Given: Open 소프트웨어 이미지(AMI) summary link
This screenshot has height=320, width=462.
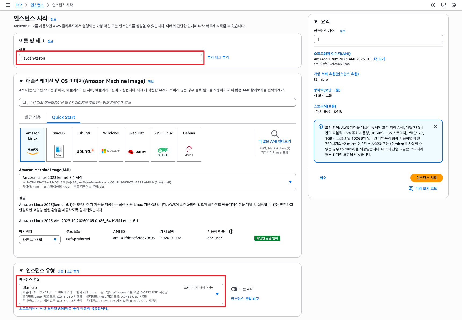Looking at the screenshot, I should tap(332, 54).
